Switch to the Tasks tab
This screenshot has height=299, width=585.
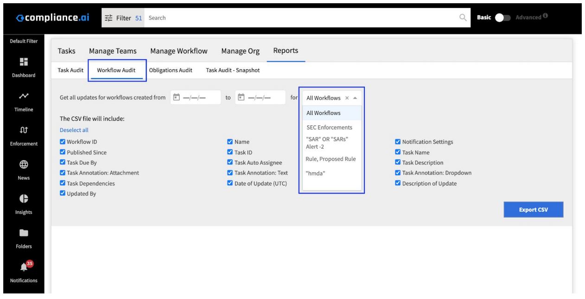pyautogui.click(x=67, y=51)
